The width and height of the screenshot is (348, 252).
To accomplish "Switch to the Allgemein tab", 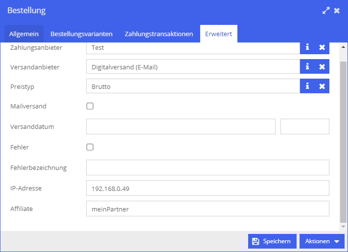I will click(24, 34).
